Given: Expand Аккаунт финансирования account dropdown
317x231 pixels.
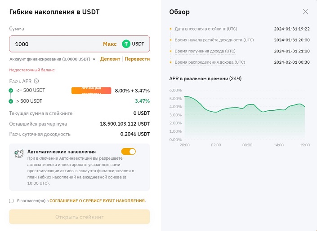Looking at the screenshot, I should [94, 59].
